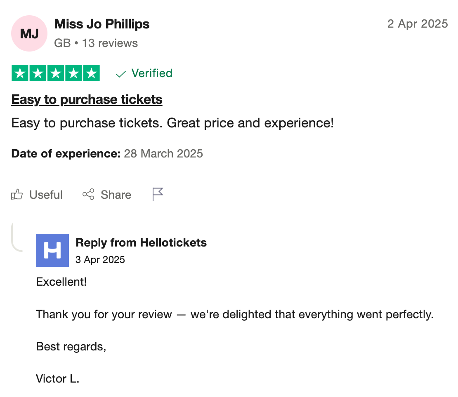Open the review titled 'Easy to purchase tickets'
This screenshot has height=397, width=458.
click(86, 99)
